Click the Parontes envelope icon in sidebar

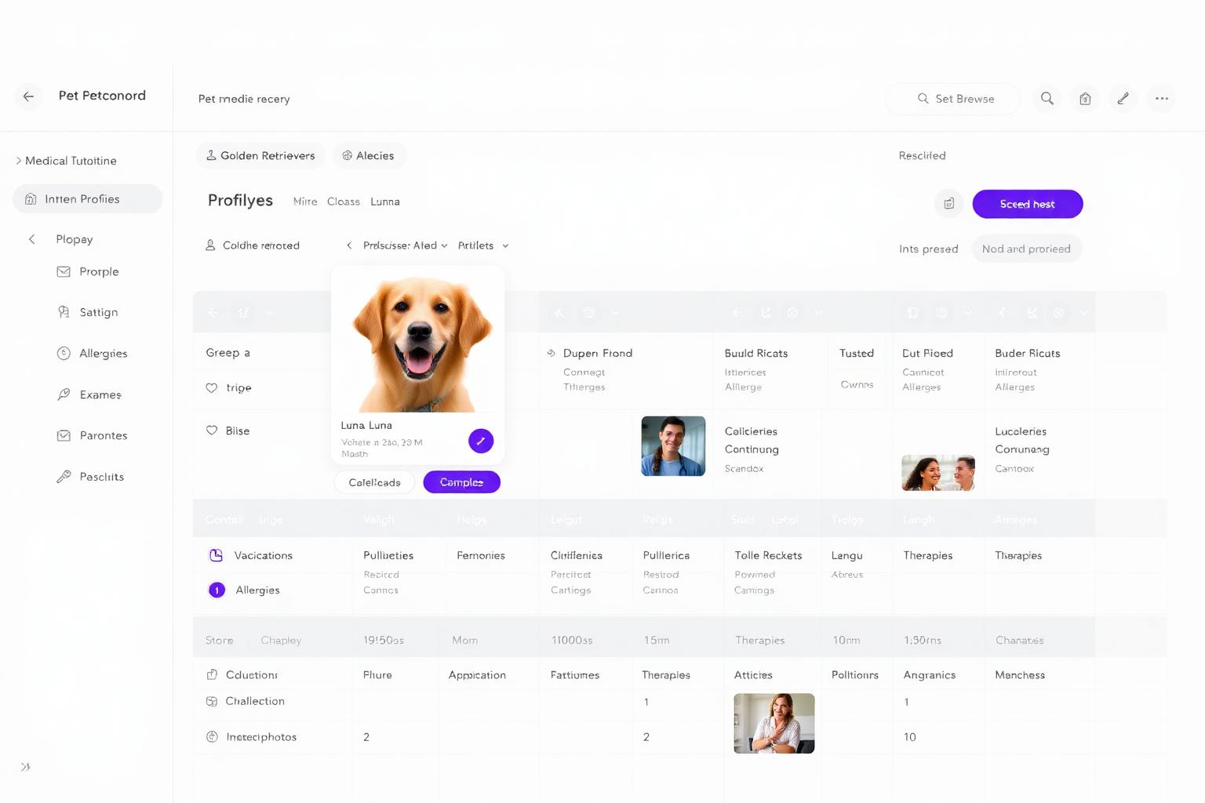pos(64,435)
